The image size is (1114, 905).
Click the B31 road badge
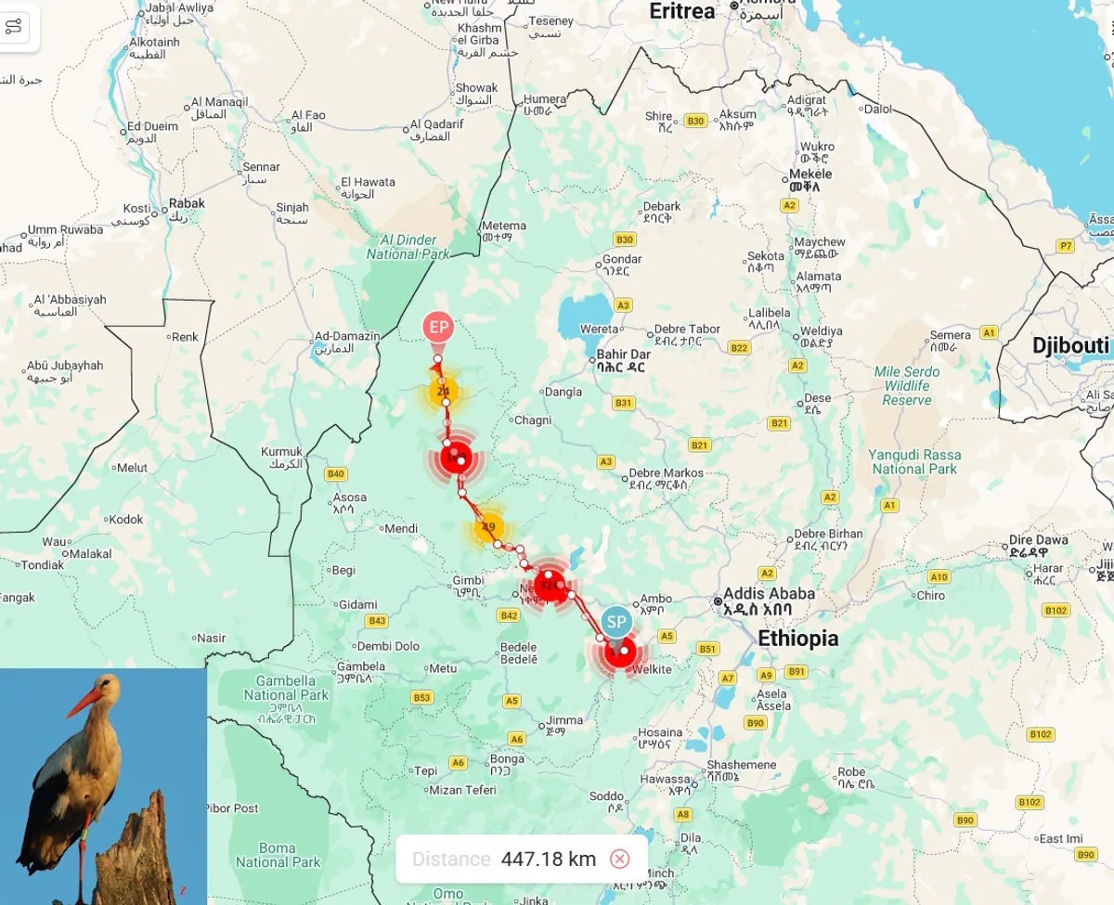point(623,402)
